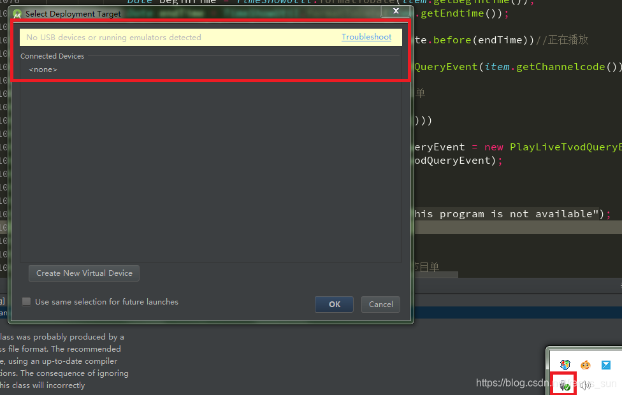
Task: Click the 'using an up-to-date compiler' message line
Action: pyautogui.click(x=59, y=361)
